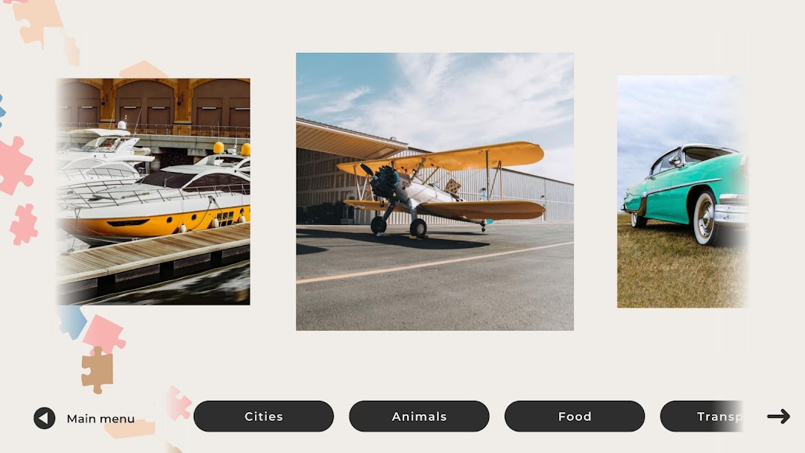The height and width of the screenshot is (453, 805).
Task: Click the small pink puzzle piece left of yacht
Action: [x=24, y=225]
